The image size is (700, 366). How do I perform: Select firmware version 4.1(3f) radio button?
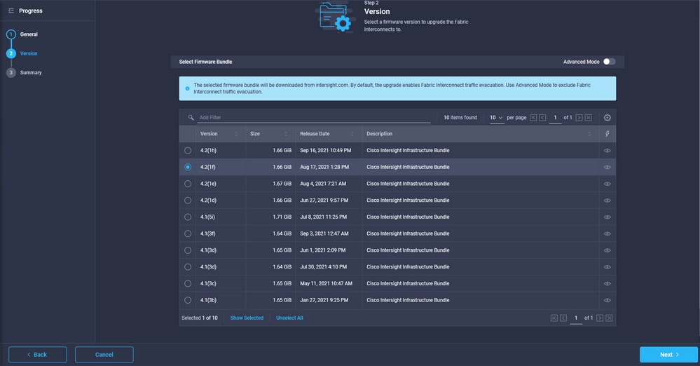coord(188,233)
